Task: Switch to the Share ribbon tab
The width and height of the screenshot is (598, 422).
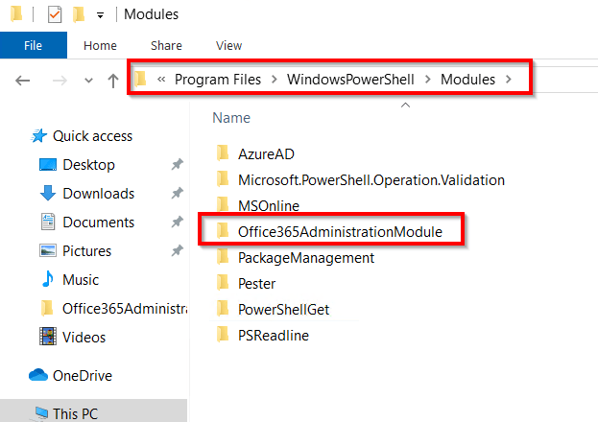Action: (166, 45)
